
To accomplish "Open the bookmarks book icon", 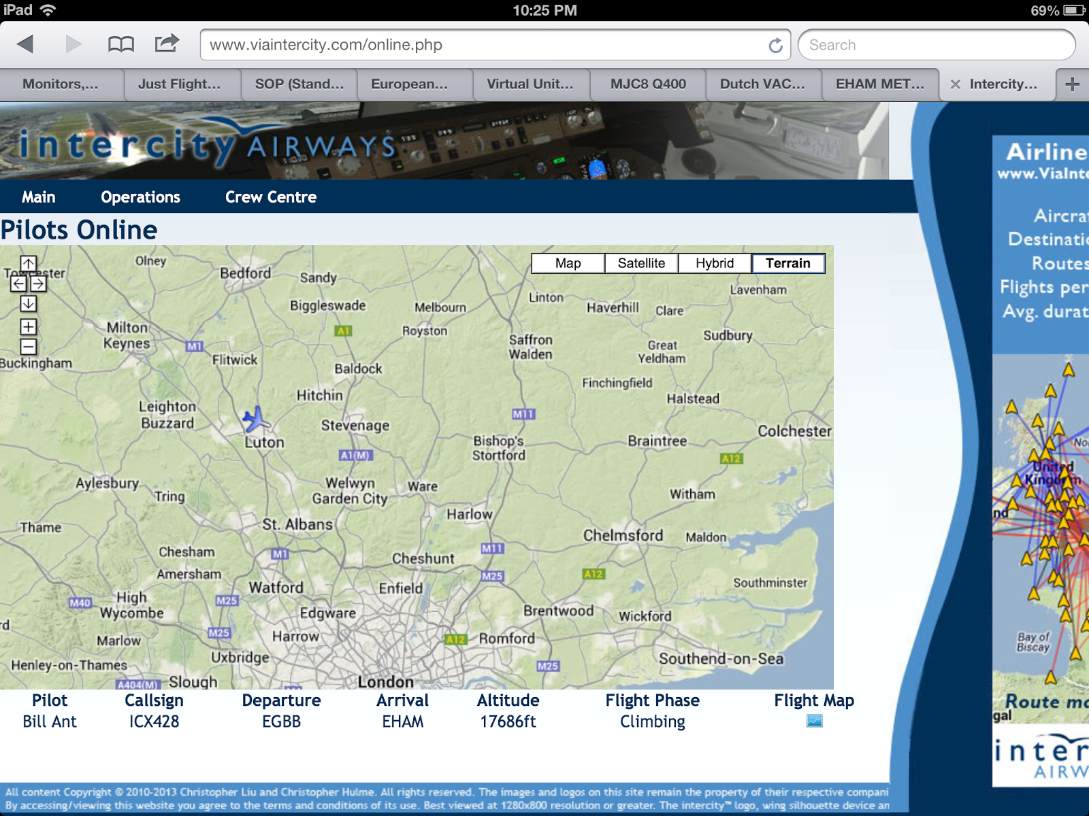I will pos(121,45).
